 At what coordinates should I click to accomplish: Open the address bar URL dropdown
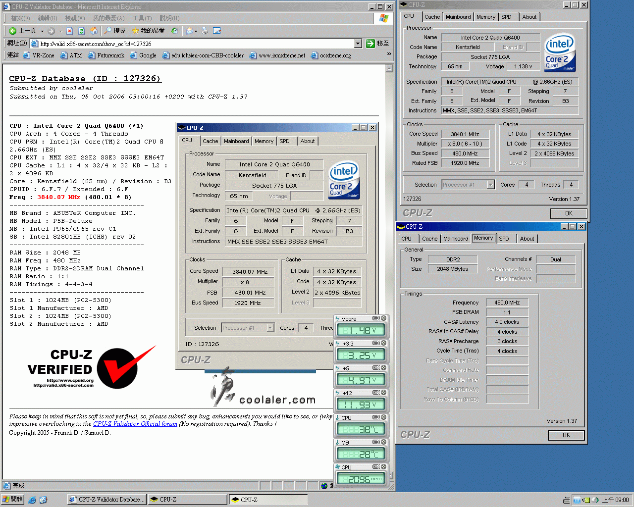[x=358, y=44]
